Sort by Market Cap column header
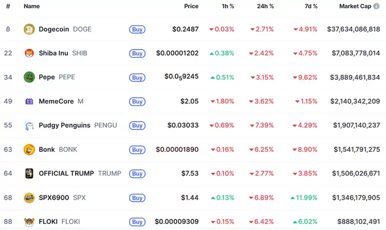Screen dimensions: 386x230 [355, 6]
